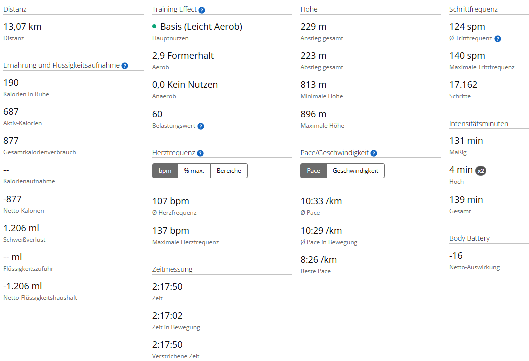Open the Belastungswert help icon
Image resolution: width=529 pixels, height=361 pixels.
tap(201, 126)
